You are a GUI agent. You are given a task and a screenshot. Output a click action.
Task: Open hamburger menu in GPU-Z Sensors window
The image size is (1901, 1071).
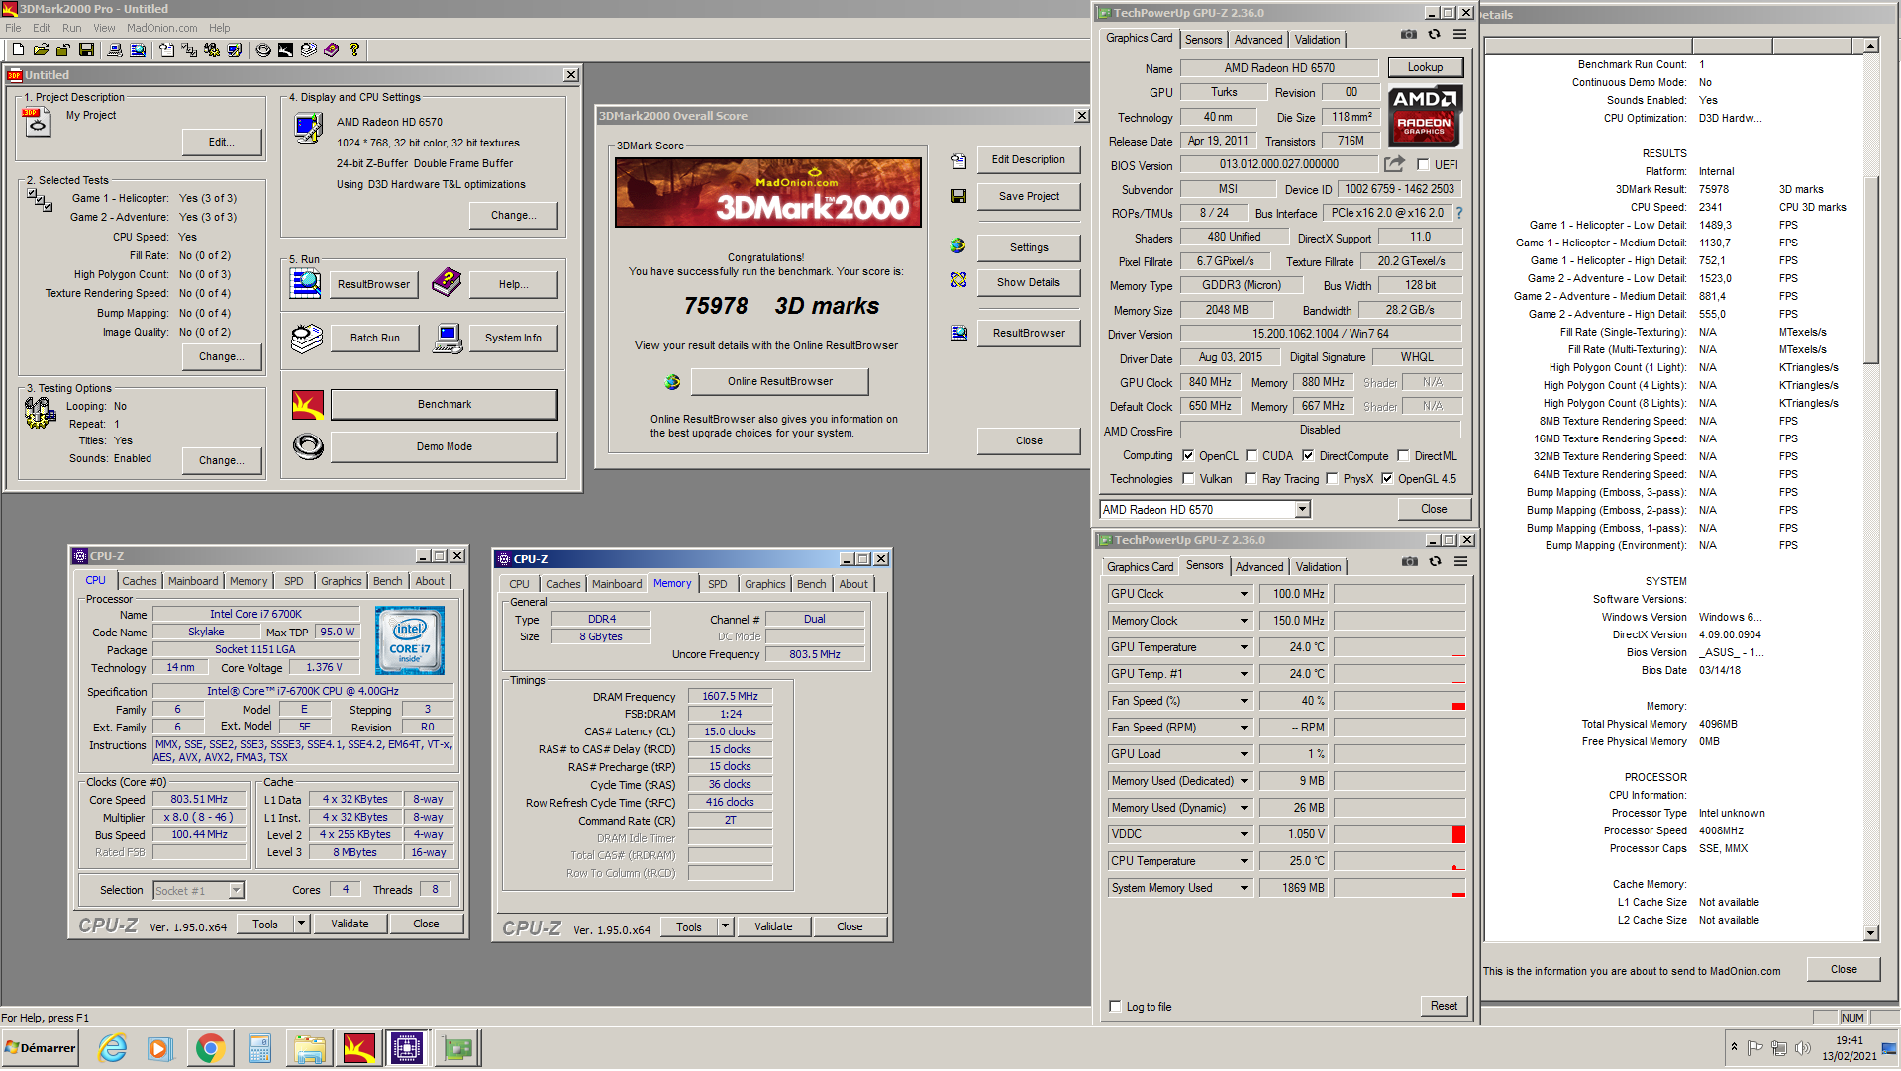1460,562
